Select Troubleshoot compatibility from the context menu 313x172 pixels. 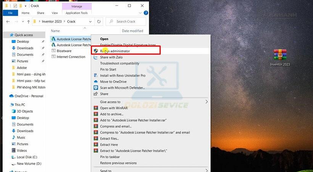pyautogui.click(x=119, y=63)
